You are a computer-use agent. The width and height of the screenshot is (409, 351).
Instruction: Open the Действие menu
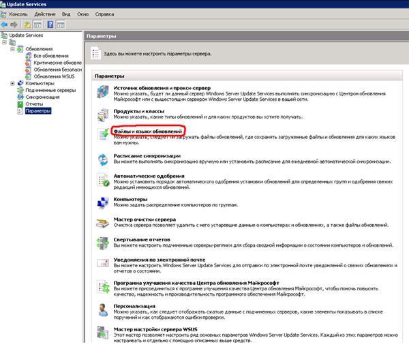(44, 14)
